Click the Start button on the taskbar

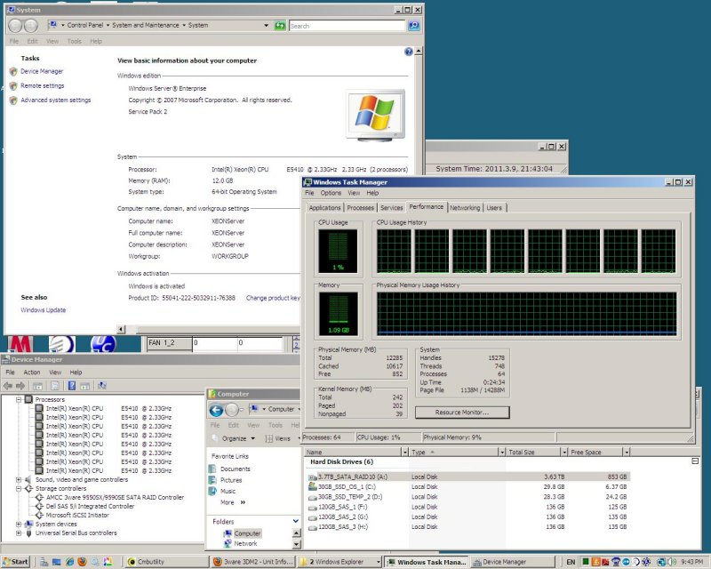[15, 562]
